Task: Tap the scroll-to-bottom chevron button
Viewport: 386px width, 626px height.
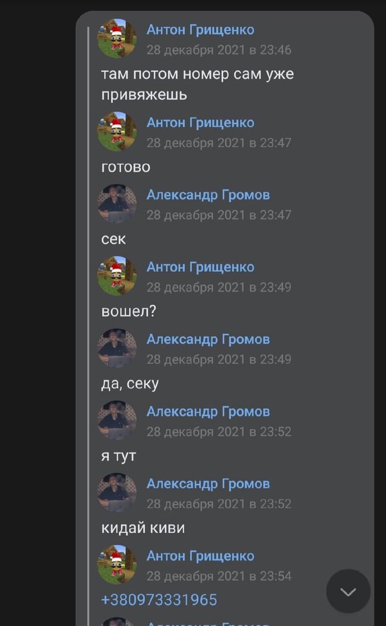Action: 348,591
